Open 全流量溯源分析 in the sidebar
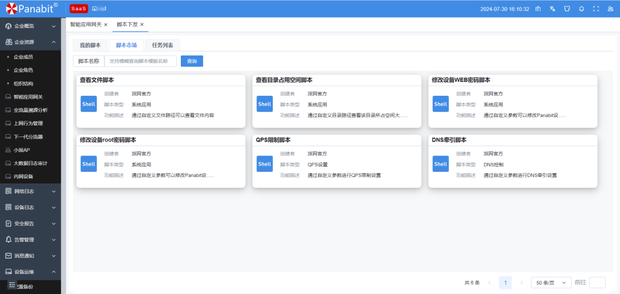620x294 pixels. tap(30, 110)
